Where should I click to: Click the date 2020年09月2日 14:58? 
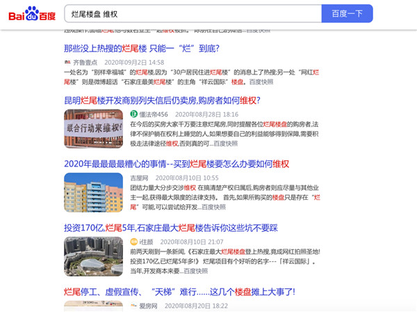click(134, 63)
